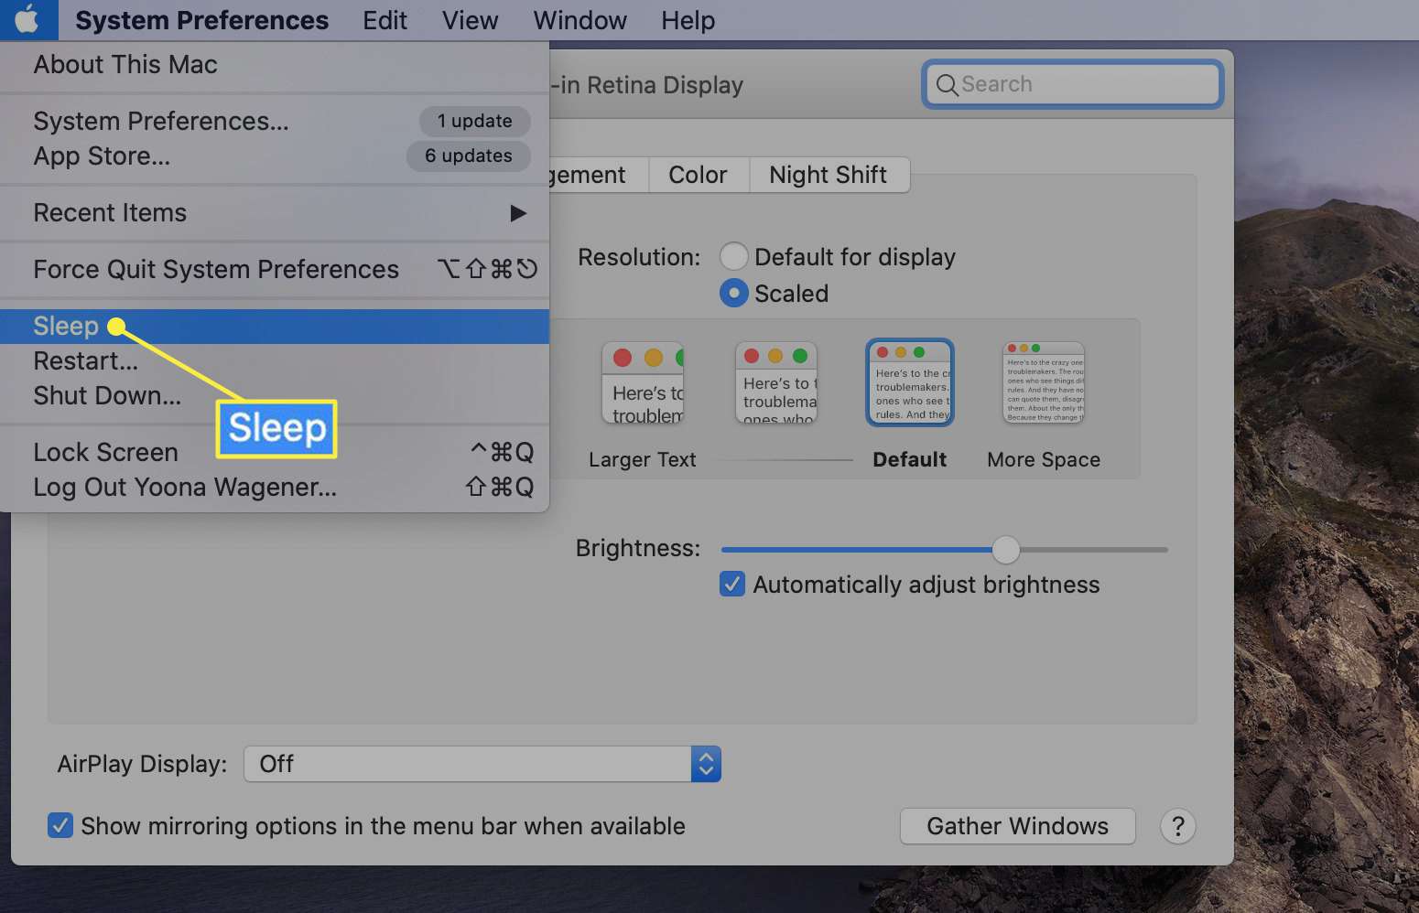Click the More Space label

(x=1044, y=459)
